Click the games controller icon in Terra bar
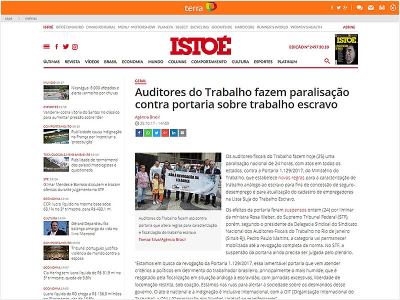 click(382, 7)
